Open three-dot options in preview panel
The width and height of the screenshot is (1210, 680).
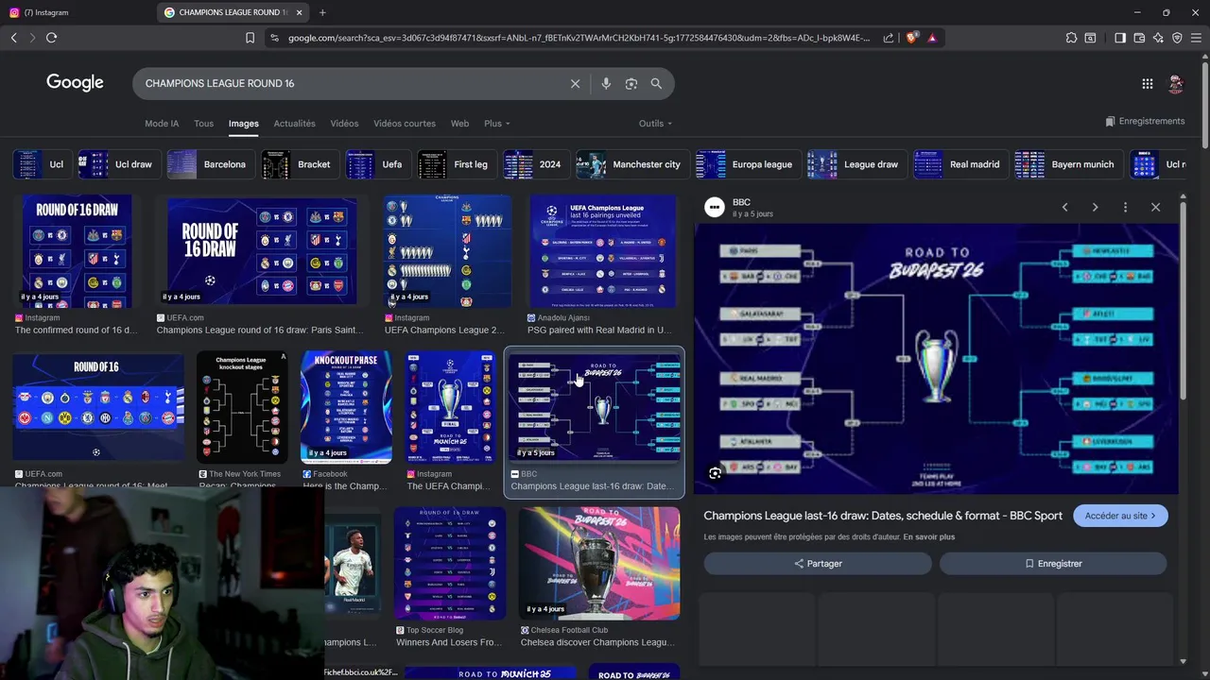coord(1125,207)
